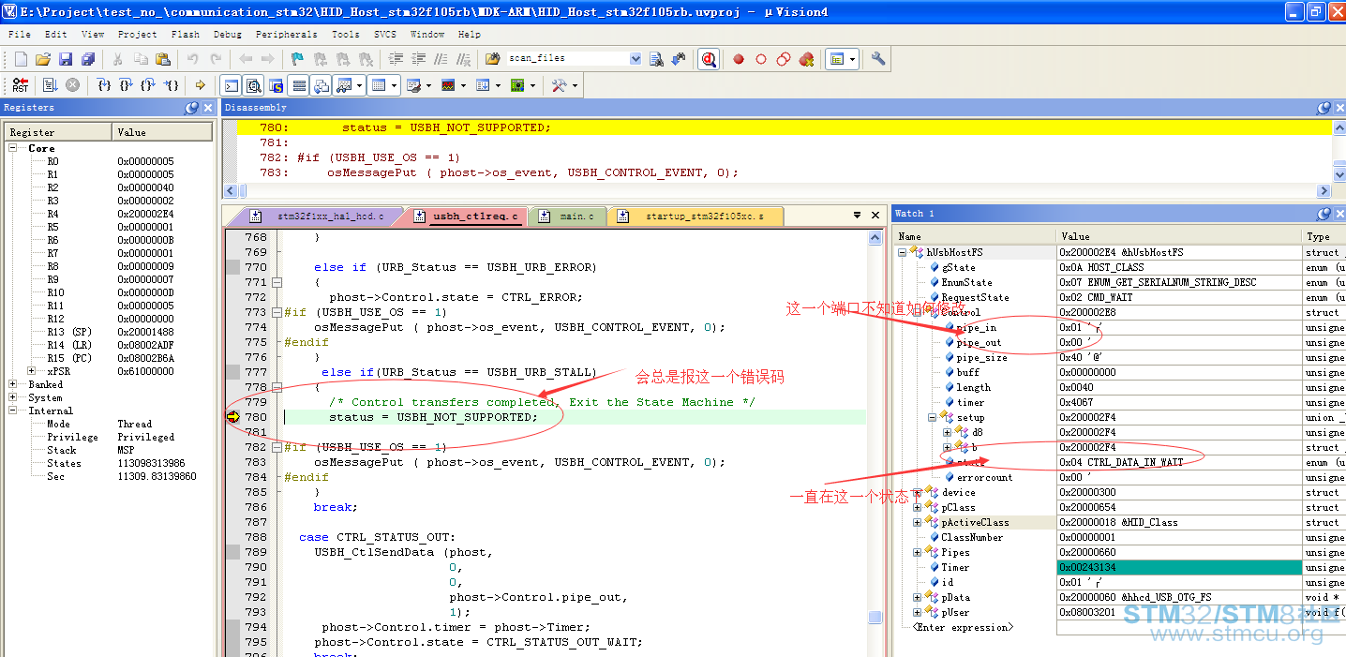The height and width of the screenshot is (657, 1346).
Task: Open the Peripherals menu
Action: click(x=287, y=34)
